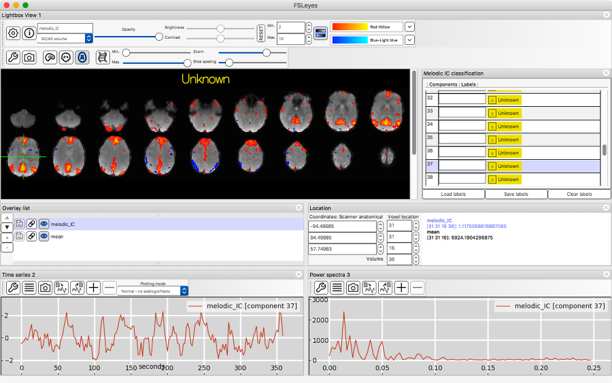Switch to the Components tab

(x=443, y=84)
